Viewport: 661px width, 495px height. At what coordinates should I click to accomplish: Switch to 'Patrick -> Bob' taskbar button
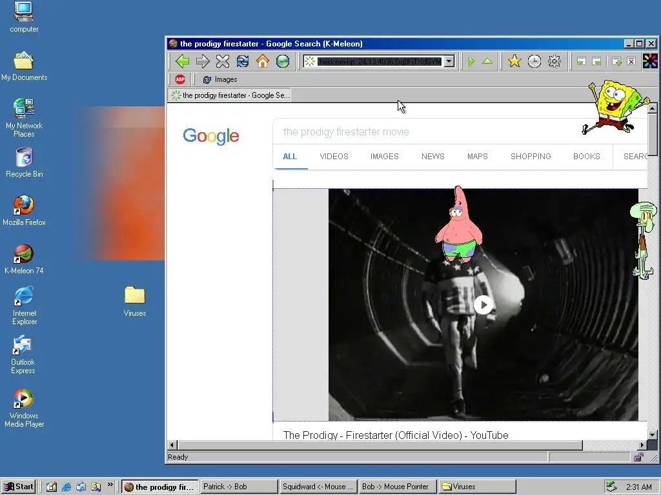(239, 487)
